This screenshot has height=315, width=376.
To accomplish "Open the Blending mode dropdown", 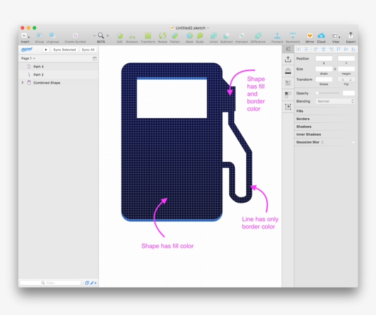I will 335,101.
